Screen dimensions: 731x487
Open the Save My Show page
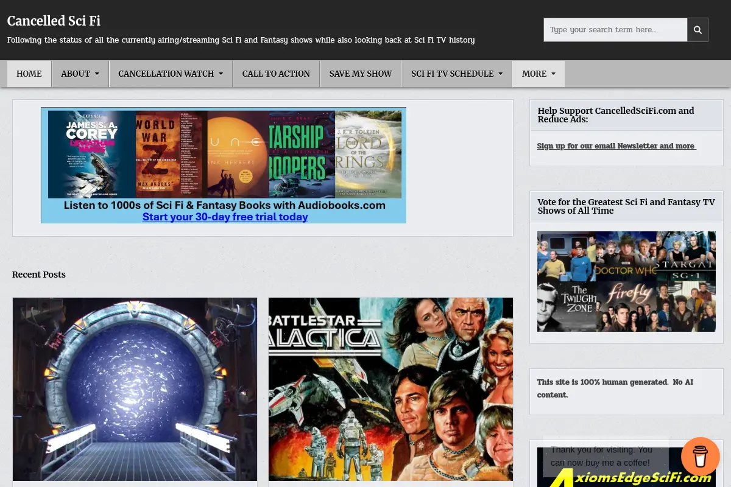(x=361, y=74)
